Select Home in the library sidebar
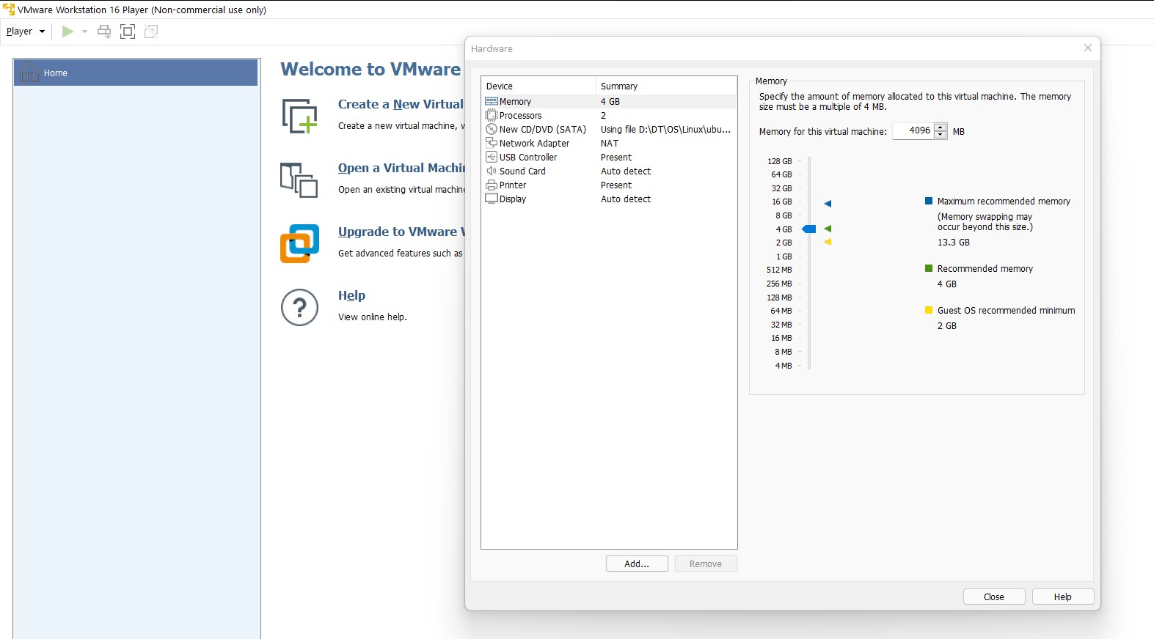This screenshot has width=1154, height=639. tap(136, 73)
